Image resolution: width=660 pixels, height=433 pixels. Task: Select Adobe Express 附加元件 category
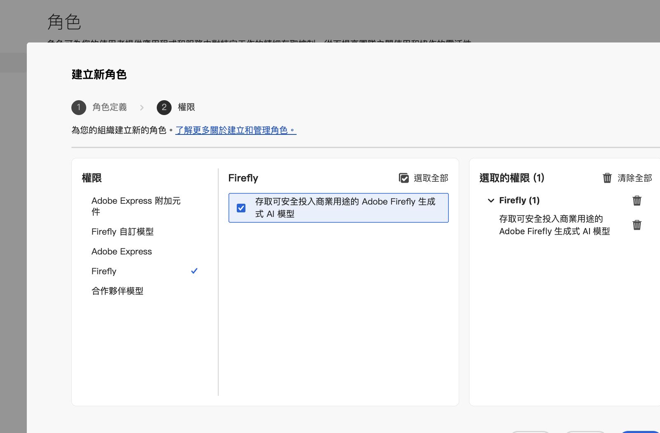pos(136,206)
